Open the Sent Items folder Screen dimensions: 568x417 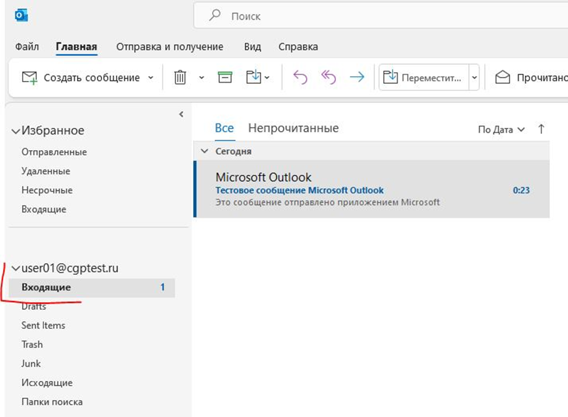[43, 326]
